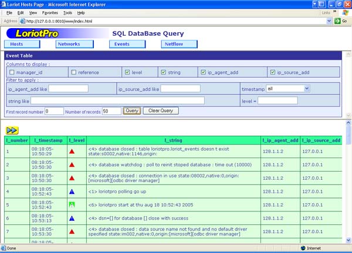
Task: Click the IE icon in title bar
Action: 3,4
